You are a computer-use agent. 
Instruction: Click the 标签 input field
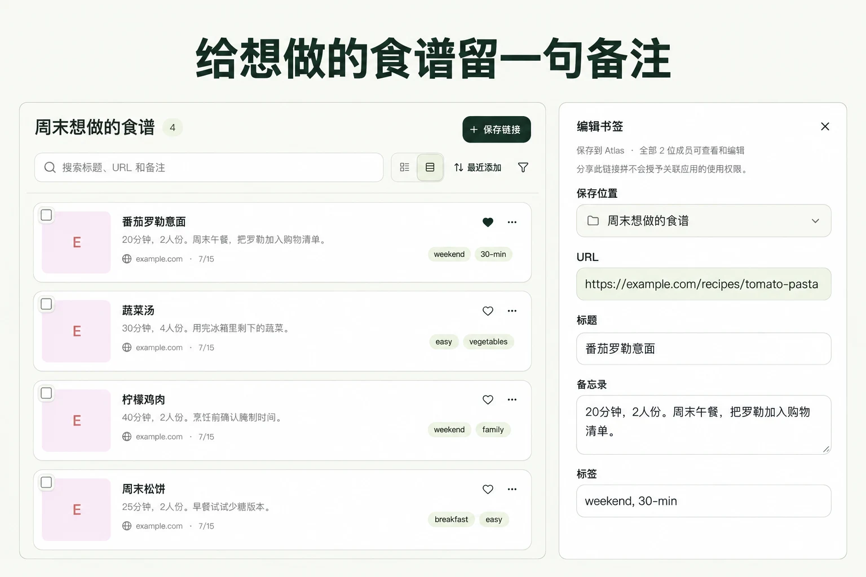pyautogui.click(x=704, y=501)
